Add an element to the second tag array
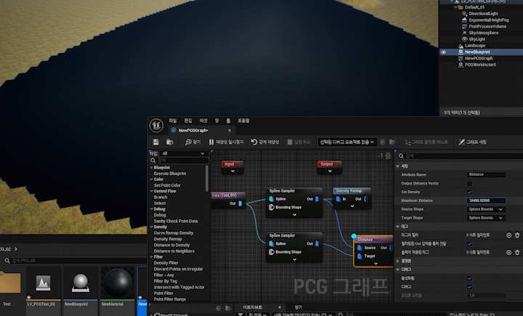Screen dimensions: 523x316 coord(508,253)
